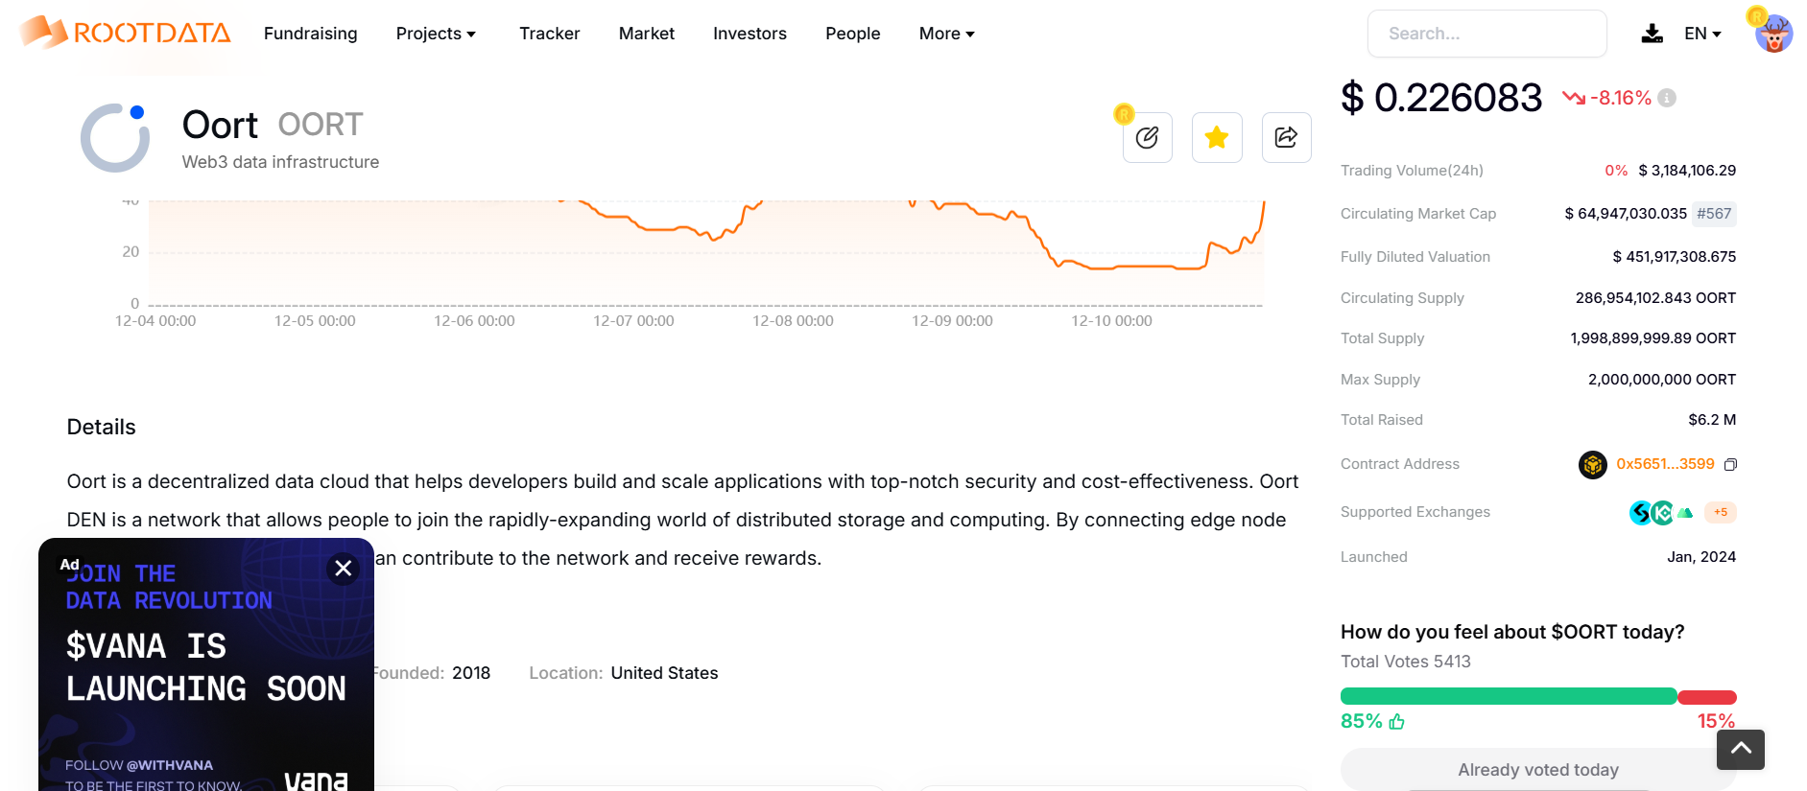Viewport: 1807px width, 791px height.
Task: Close the VANA advertisement popup
Action: [344, 569]
